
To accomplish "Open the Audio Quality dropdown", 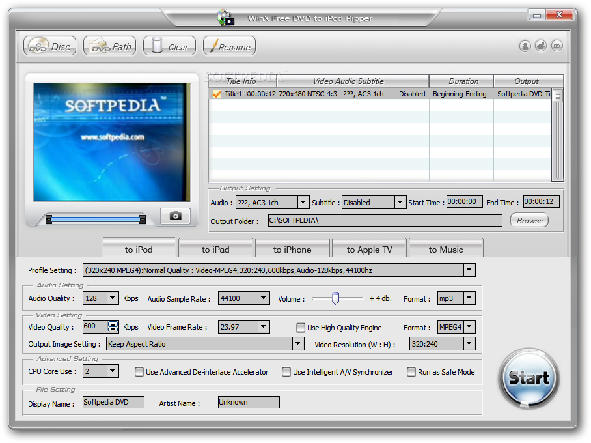I will click(x=113, y=298).
